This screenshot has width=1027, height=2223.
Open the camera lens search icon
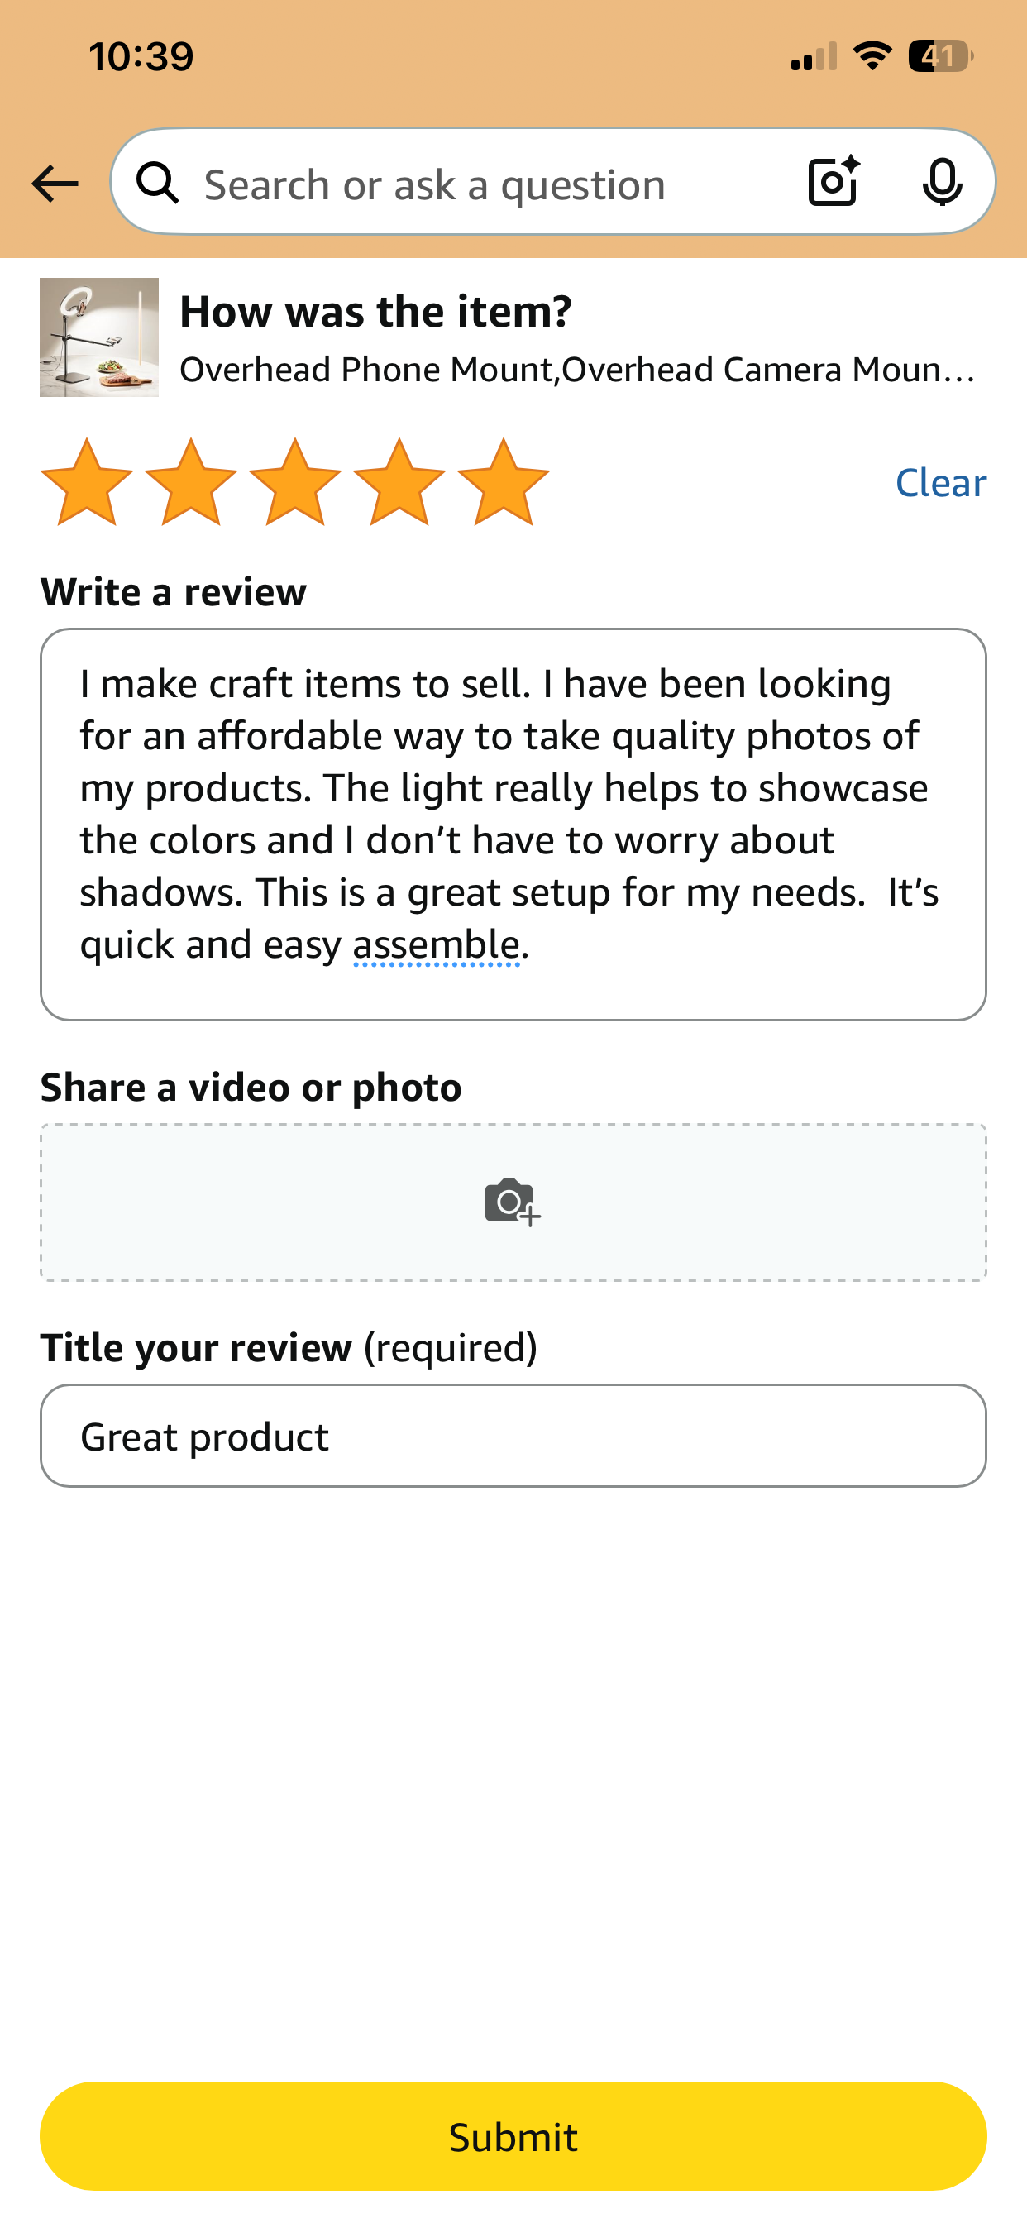834,182
